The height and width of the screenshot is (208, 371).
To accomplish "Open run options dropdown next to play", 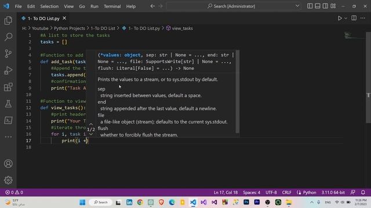I will 345,18.
